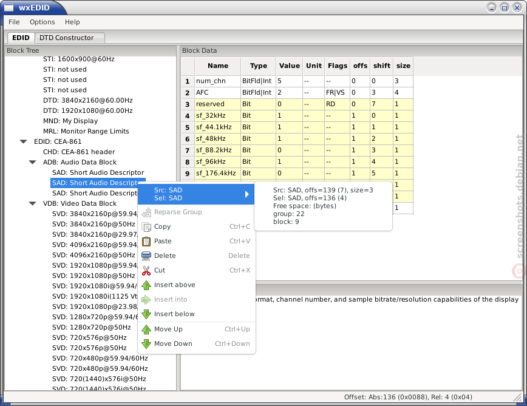The image size is (527, 406).
Task: Click the Type column header
Action: coord(259,66)
